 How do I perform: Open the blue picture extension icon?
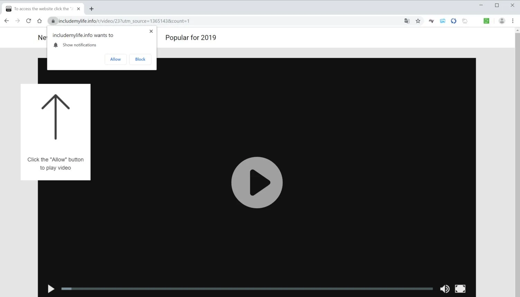pos(443,21)
